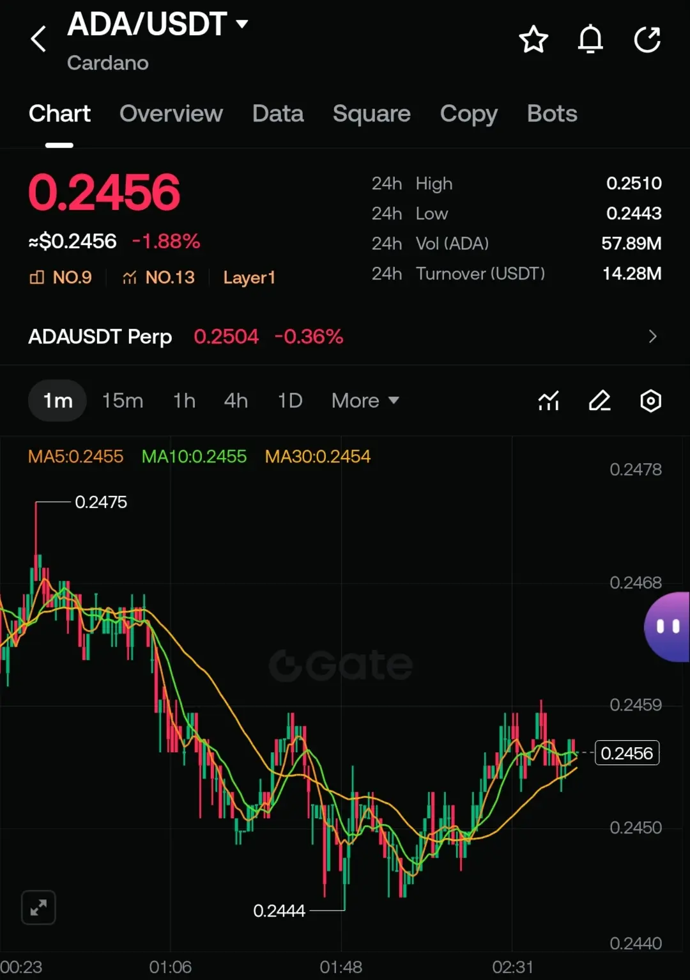
Task: Open ADAUSDT Perp chevron arrow
Action: click(652, 336)
